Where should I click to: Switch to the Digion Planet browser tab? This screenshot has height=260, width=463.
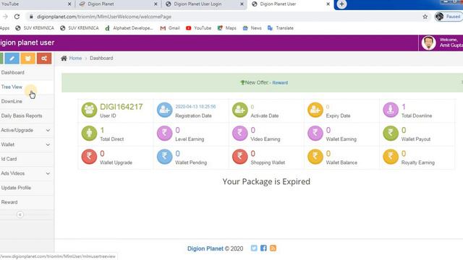pos(118,4)
